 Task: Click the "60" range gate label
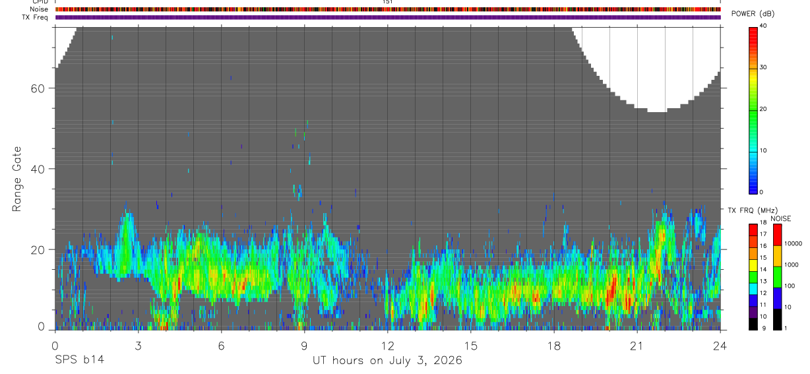click(x=37, y=88)
